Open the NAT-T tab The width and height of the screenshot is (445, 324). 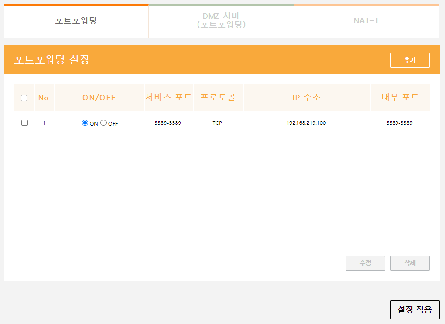pyautogui.click(x=366, y=21)
